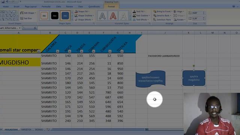Select the black Abc shape style
Image resolution: width=240 pixels, height=135 pixels.
pos(55,16)
